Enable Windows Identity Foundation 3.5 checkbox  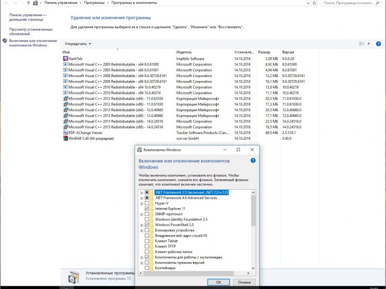tap(147, 220)
